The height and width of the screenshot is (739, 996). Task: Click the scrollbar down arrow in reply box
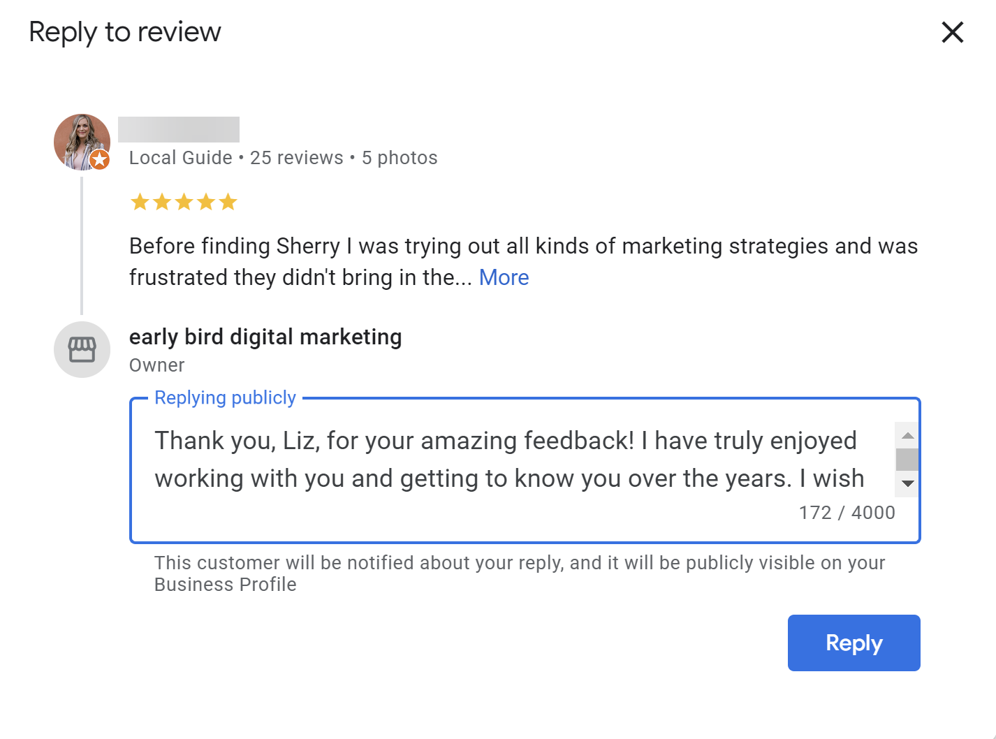907,483
